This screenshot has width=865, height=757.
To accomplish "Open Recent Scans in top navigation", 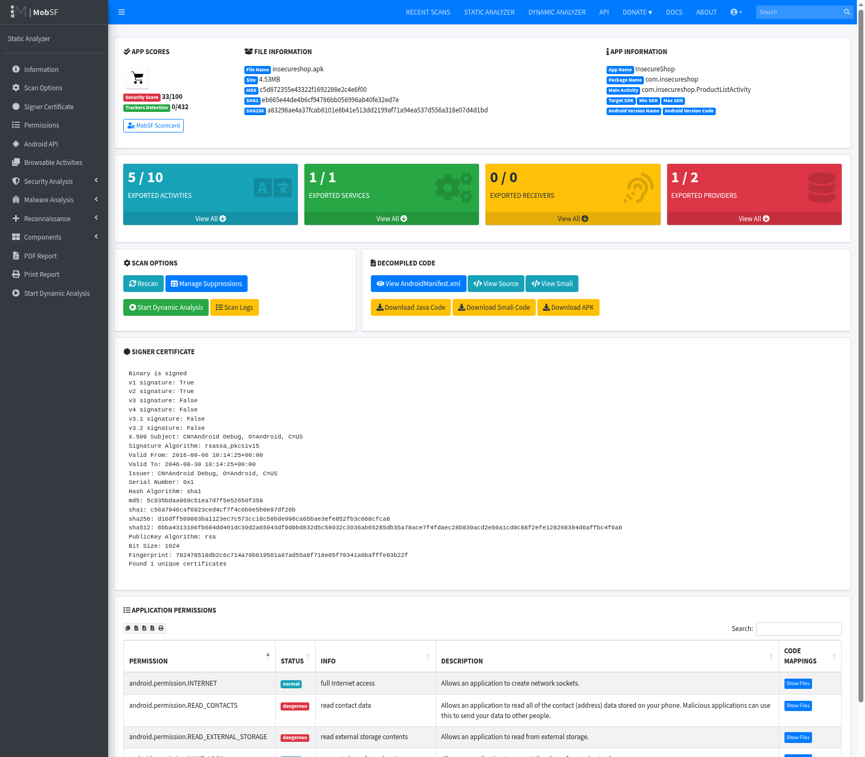I will tap(428, 12).
